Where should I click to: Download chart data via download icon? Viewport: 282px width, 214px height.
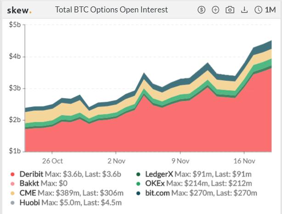(244, 10)
